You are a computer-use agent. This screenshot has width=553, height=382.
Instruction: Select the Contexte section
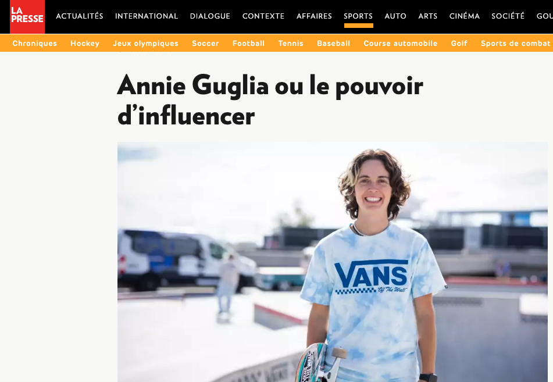click(263, 16)
